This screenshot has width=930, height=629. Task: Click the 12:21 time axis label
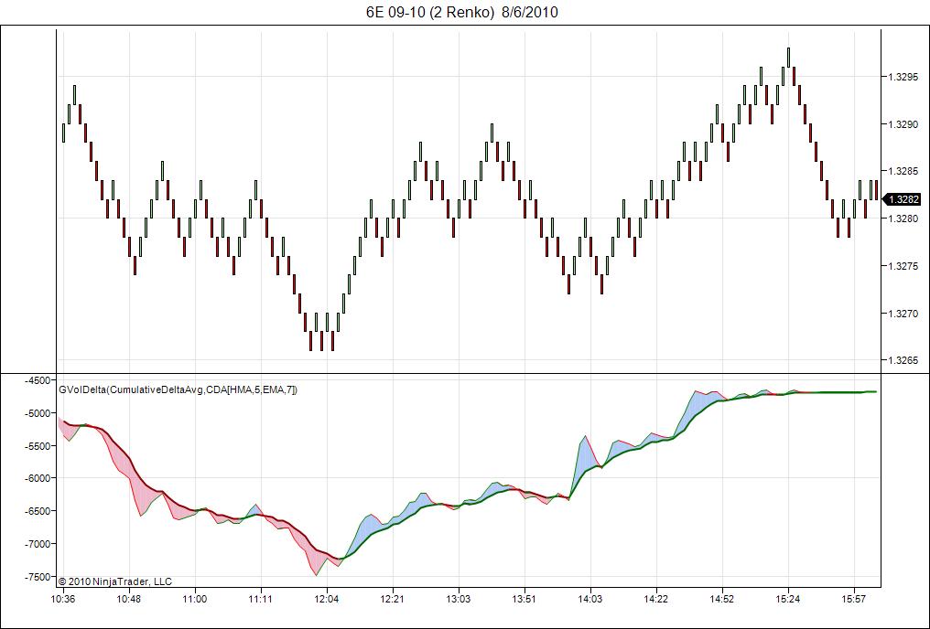coord(392,599)
